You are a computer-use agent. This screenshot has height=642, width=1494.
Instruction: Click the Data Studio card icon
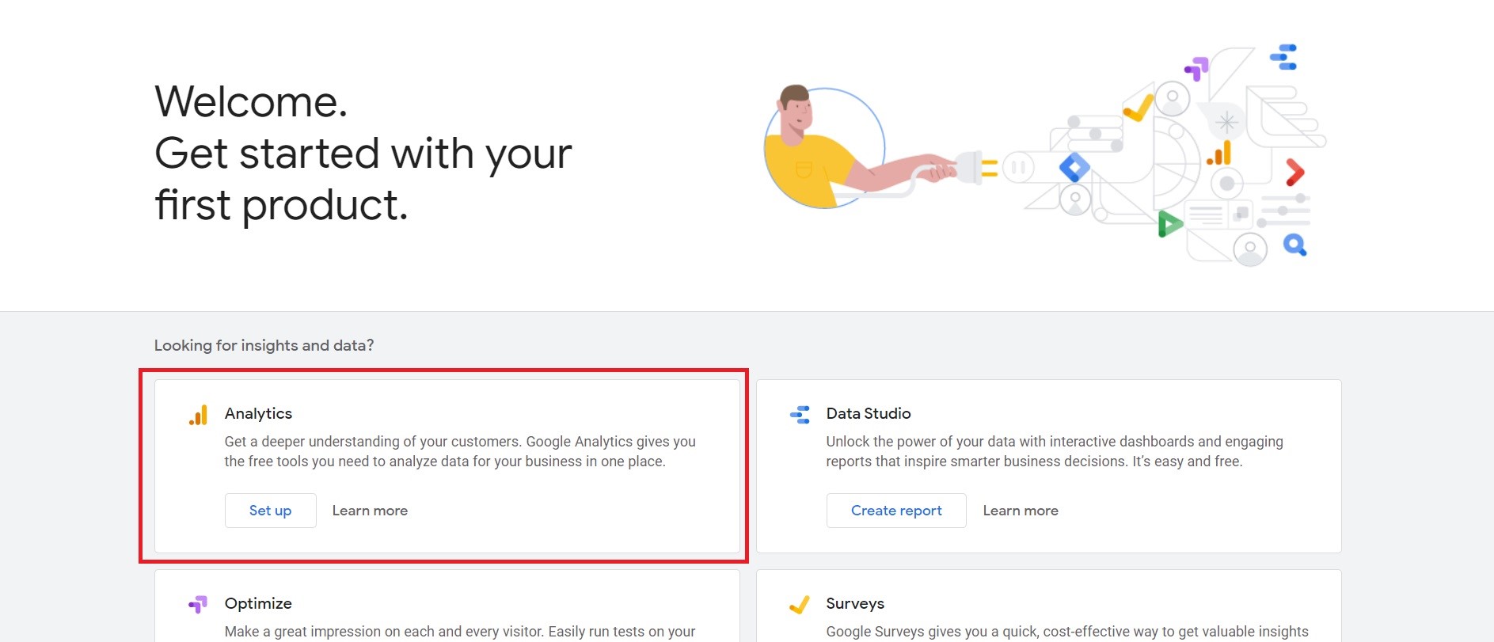[x=800, y=415]
